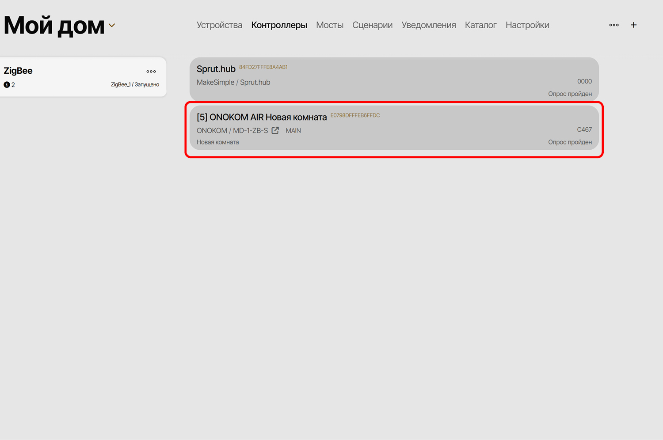Click ONOKOM / MD-1-ZB-S model text
663x440 pixels.
232,130
